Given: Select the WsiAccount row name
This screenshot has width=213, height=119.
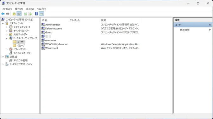Looking at the screenshot, I should pyautogui.click(x=52, y=48).
